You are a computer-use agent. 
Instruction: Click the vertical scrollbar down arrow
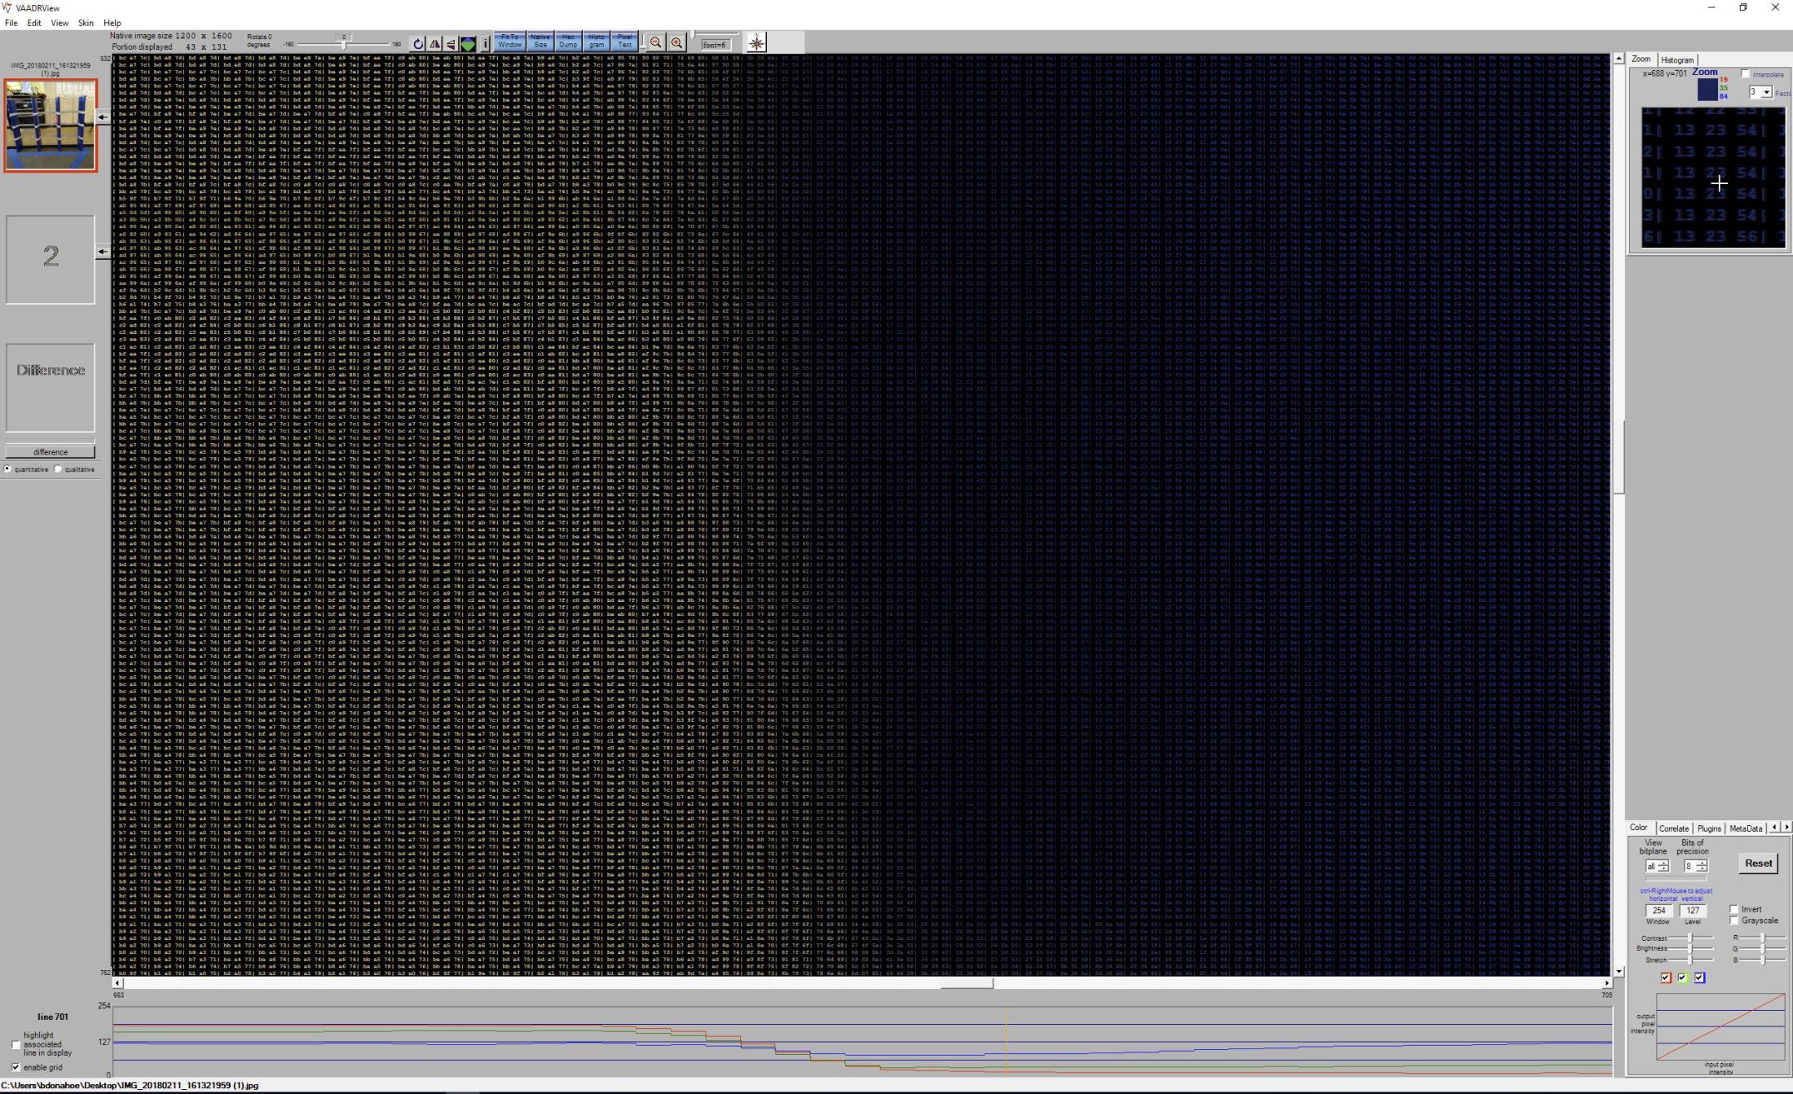1619,972
